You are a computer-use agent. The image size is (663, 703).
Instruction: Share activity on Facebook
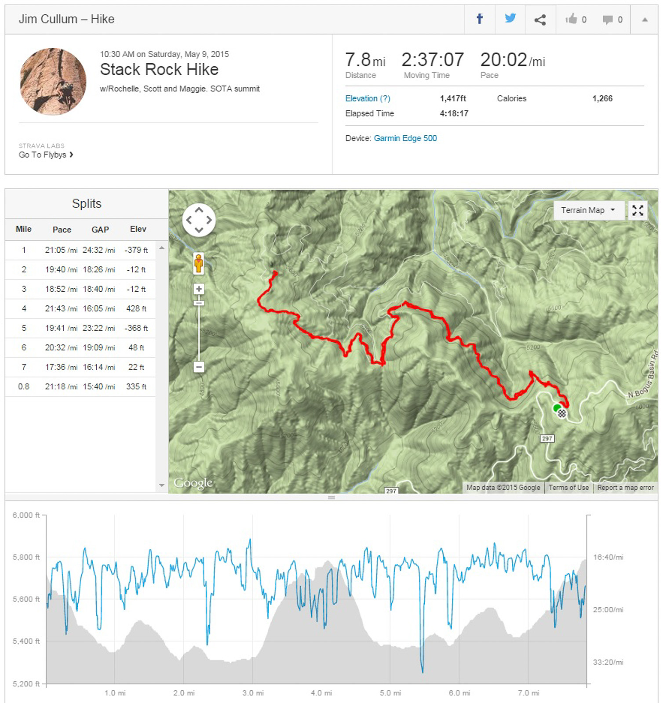480,19
